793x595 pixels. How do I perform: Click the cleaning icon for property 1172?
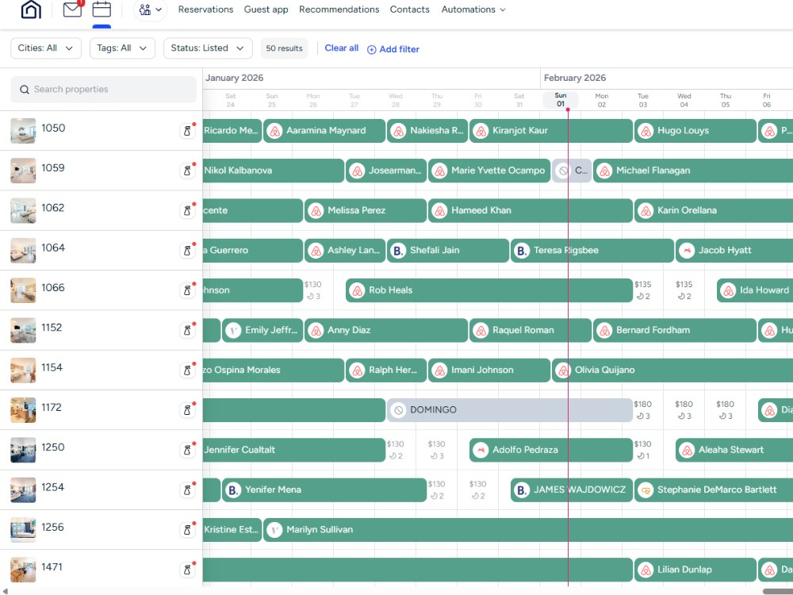click(187, 411)
